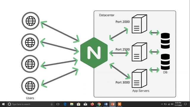Click the Port 3000 label

click(123, 82)
